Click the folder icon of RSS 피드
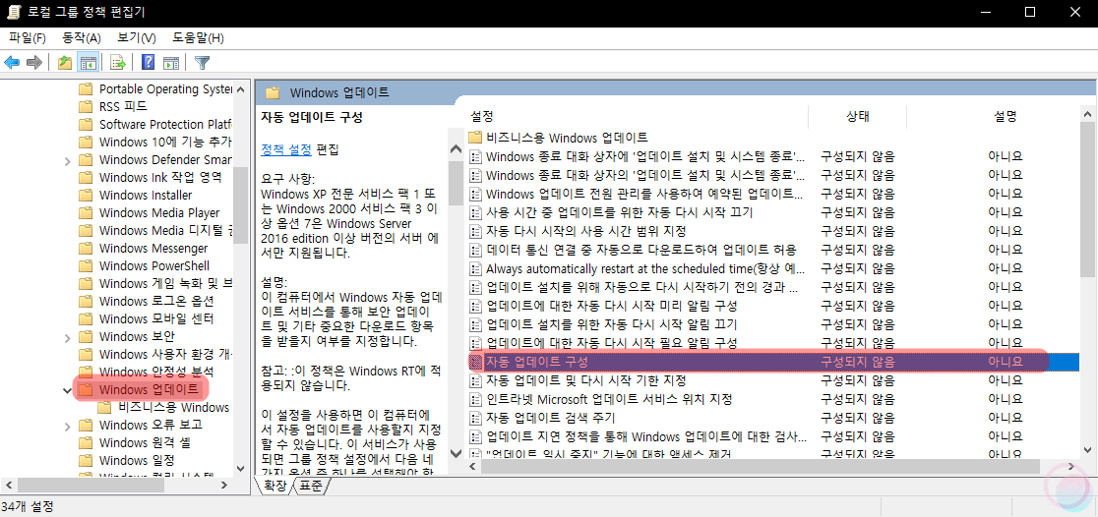The image size is (1098, 517). click(x=86, y=107)
